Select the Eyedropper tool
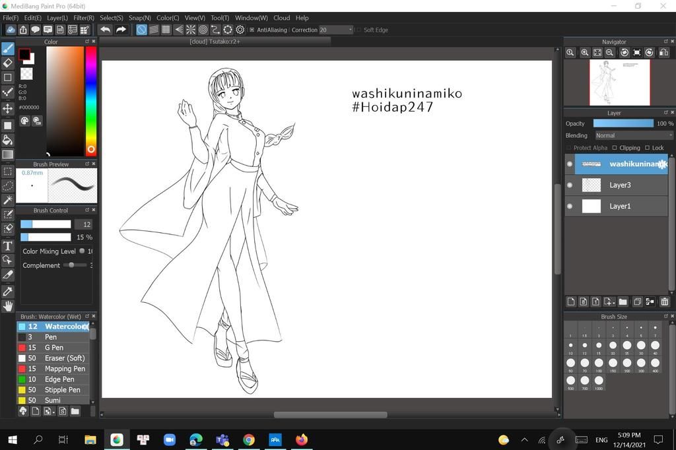This screenshot has height=450, width=676. (8, 292)
